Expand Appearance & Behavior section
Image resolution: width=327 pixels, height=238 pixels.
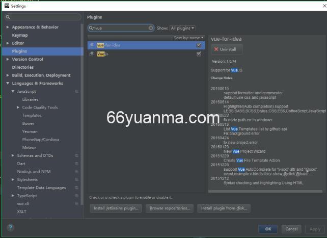click(8, 27)
